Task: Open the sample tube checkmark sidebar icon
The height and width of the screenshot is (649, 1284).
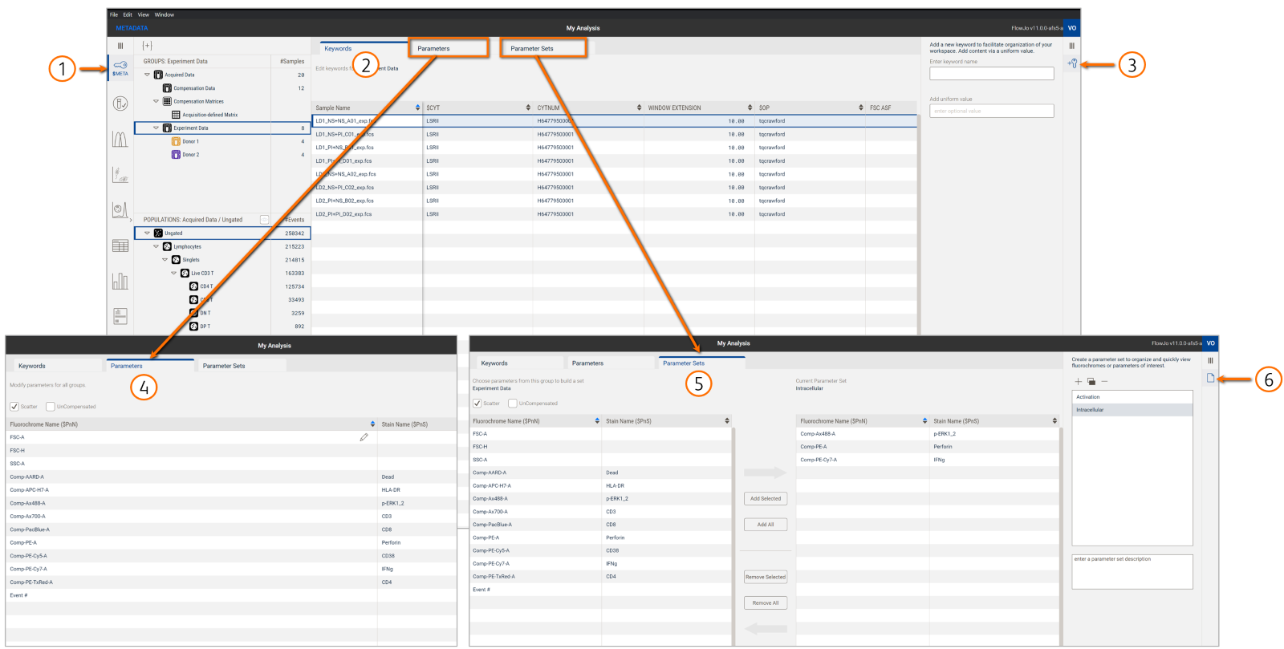Action: 120,103
